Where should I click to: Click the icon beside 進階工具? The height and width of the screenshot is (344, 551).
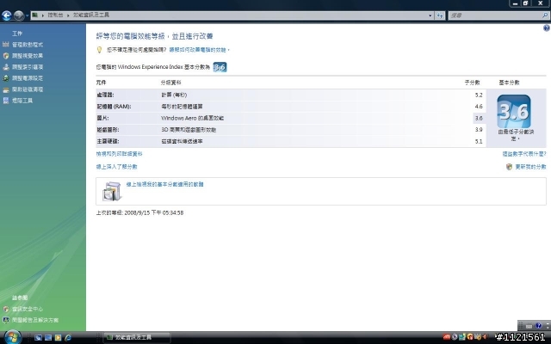[6, 101]
